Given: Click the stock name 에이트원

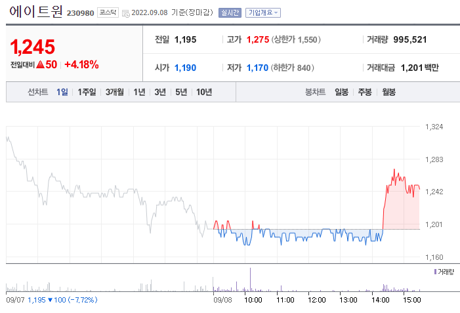Looking at the screenshot, I should tap(36, 11).
